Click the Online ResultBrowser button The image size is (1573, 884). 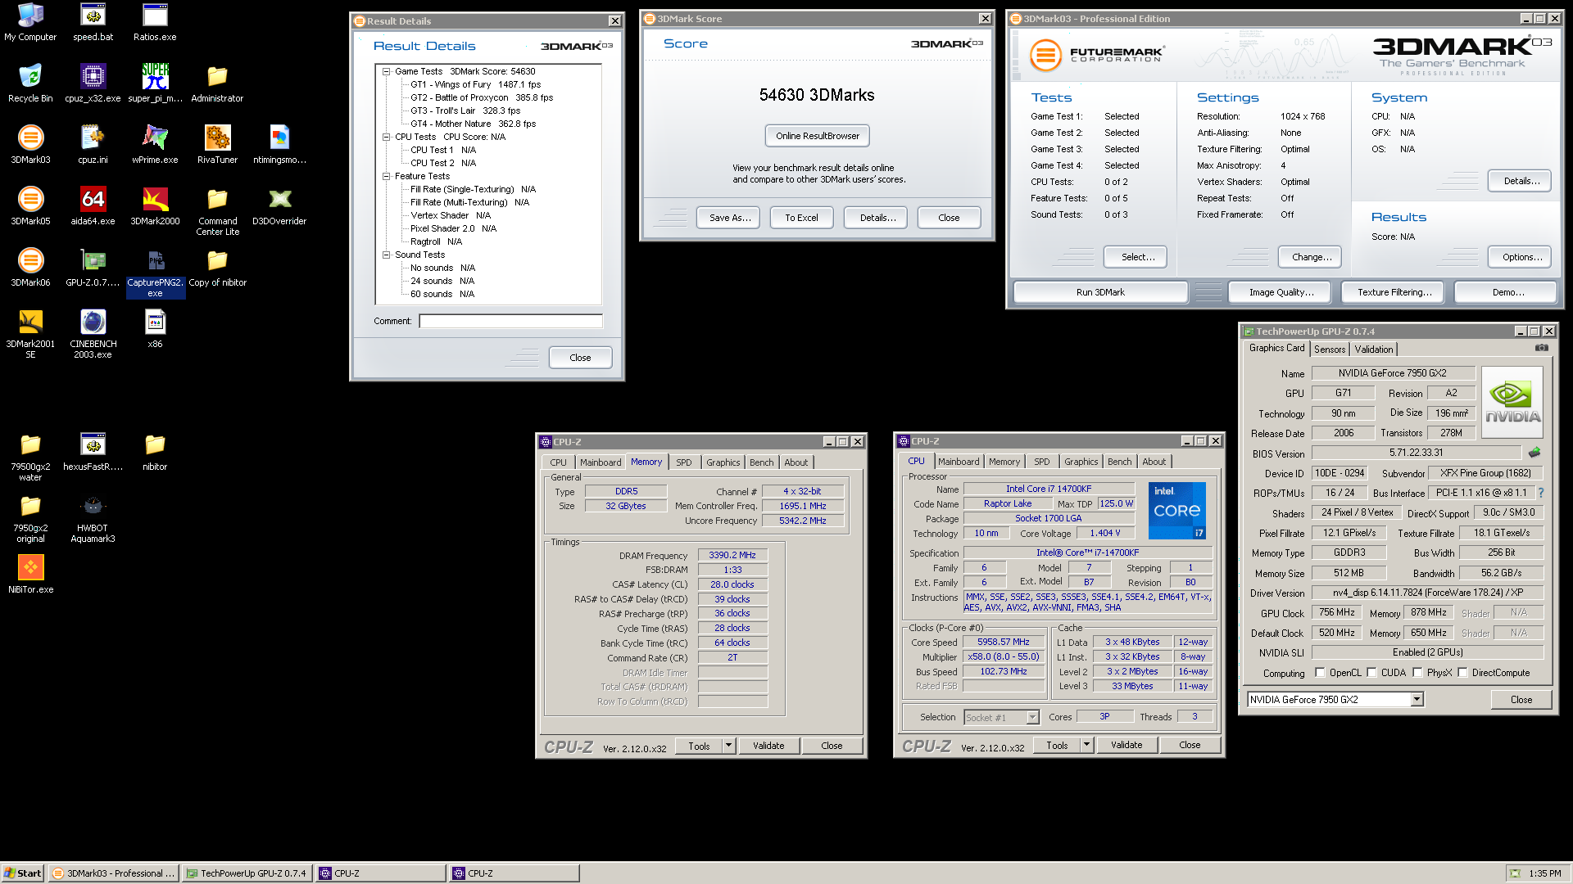[818, 136]
